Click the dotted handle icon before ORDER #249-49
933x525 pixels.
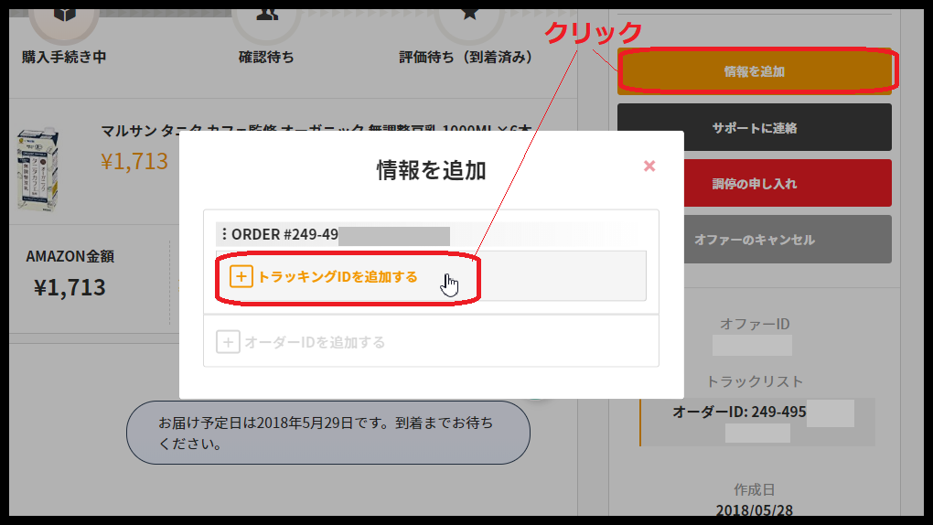point(224,234)
